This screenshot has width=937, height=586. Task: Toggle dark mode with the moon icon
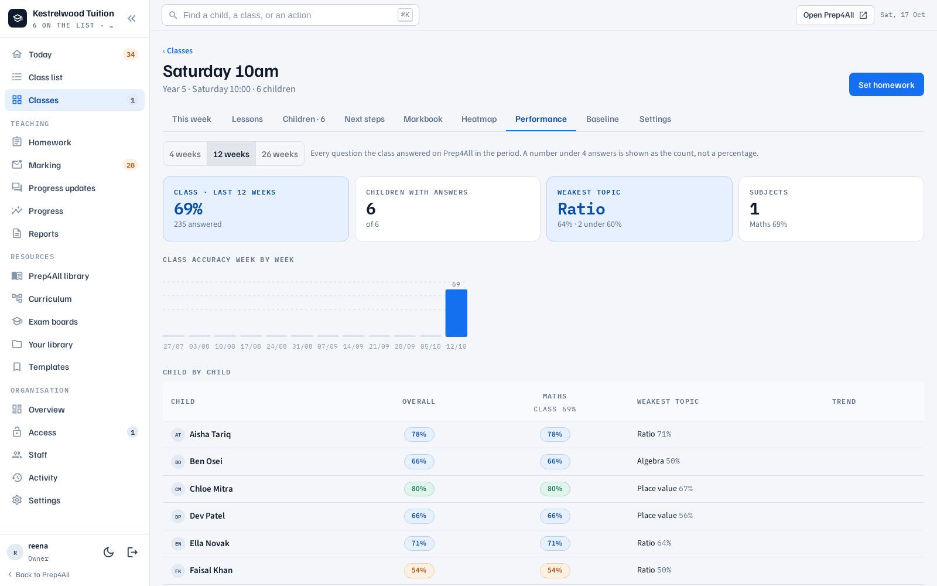[108, 552]
